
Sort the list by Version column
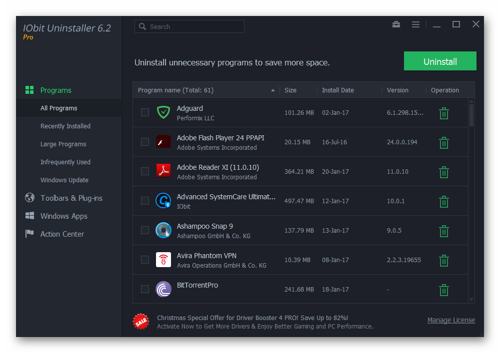coord(397,90)
